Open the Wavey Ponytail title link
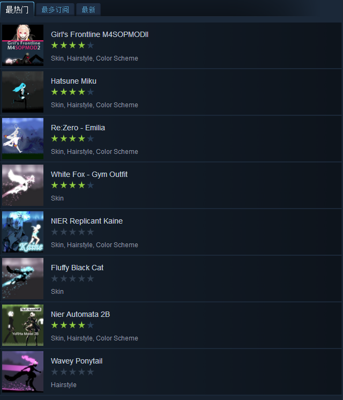This screenshot has height=400, width=343. pos(77,361)
